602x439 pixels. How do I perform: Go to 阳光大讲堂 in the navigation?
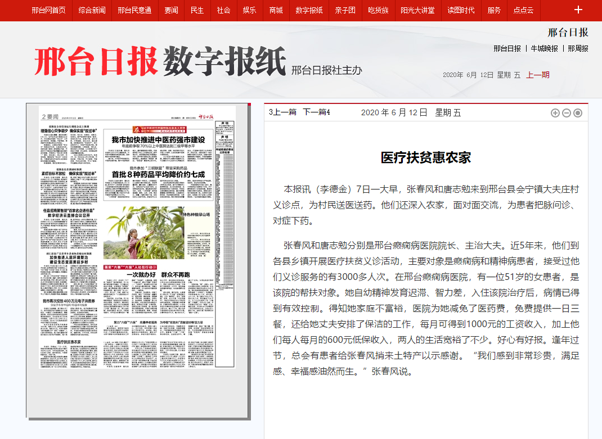point(417,10)
